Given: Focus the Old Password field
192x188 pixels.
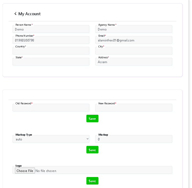Looking at the screenshot, I should [x=51, y=108].
